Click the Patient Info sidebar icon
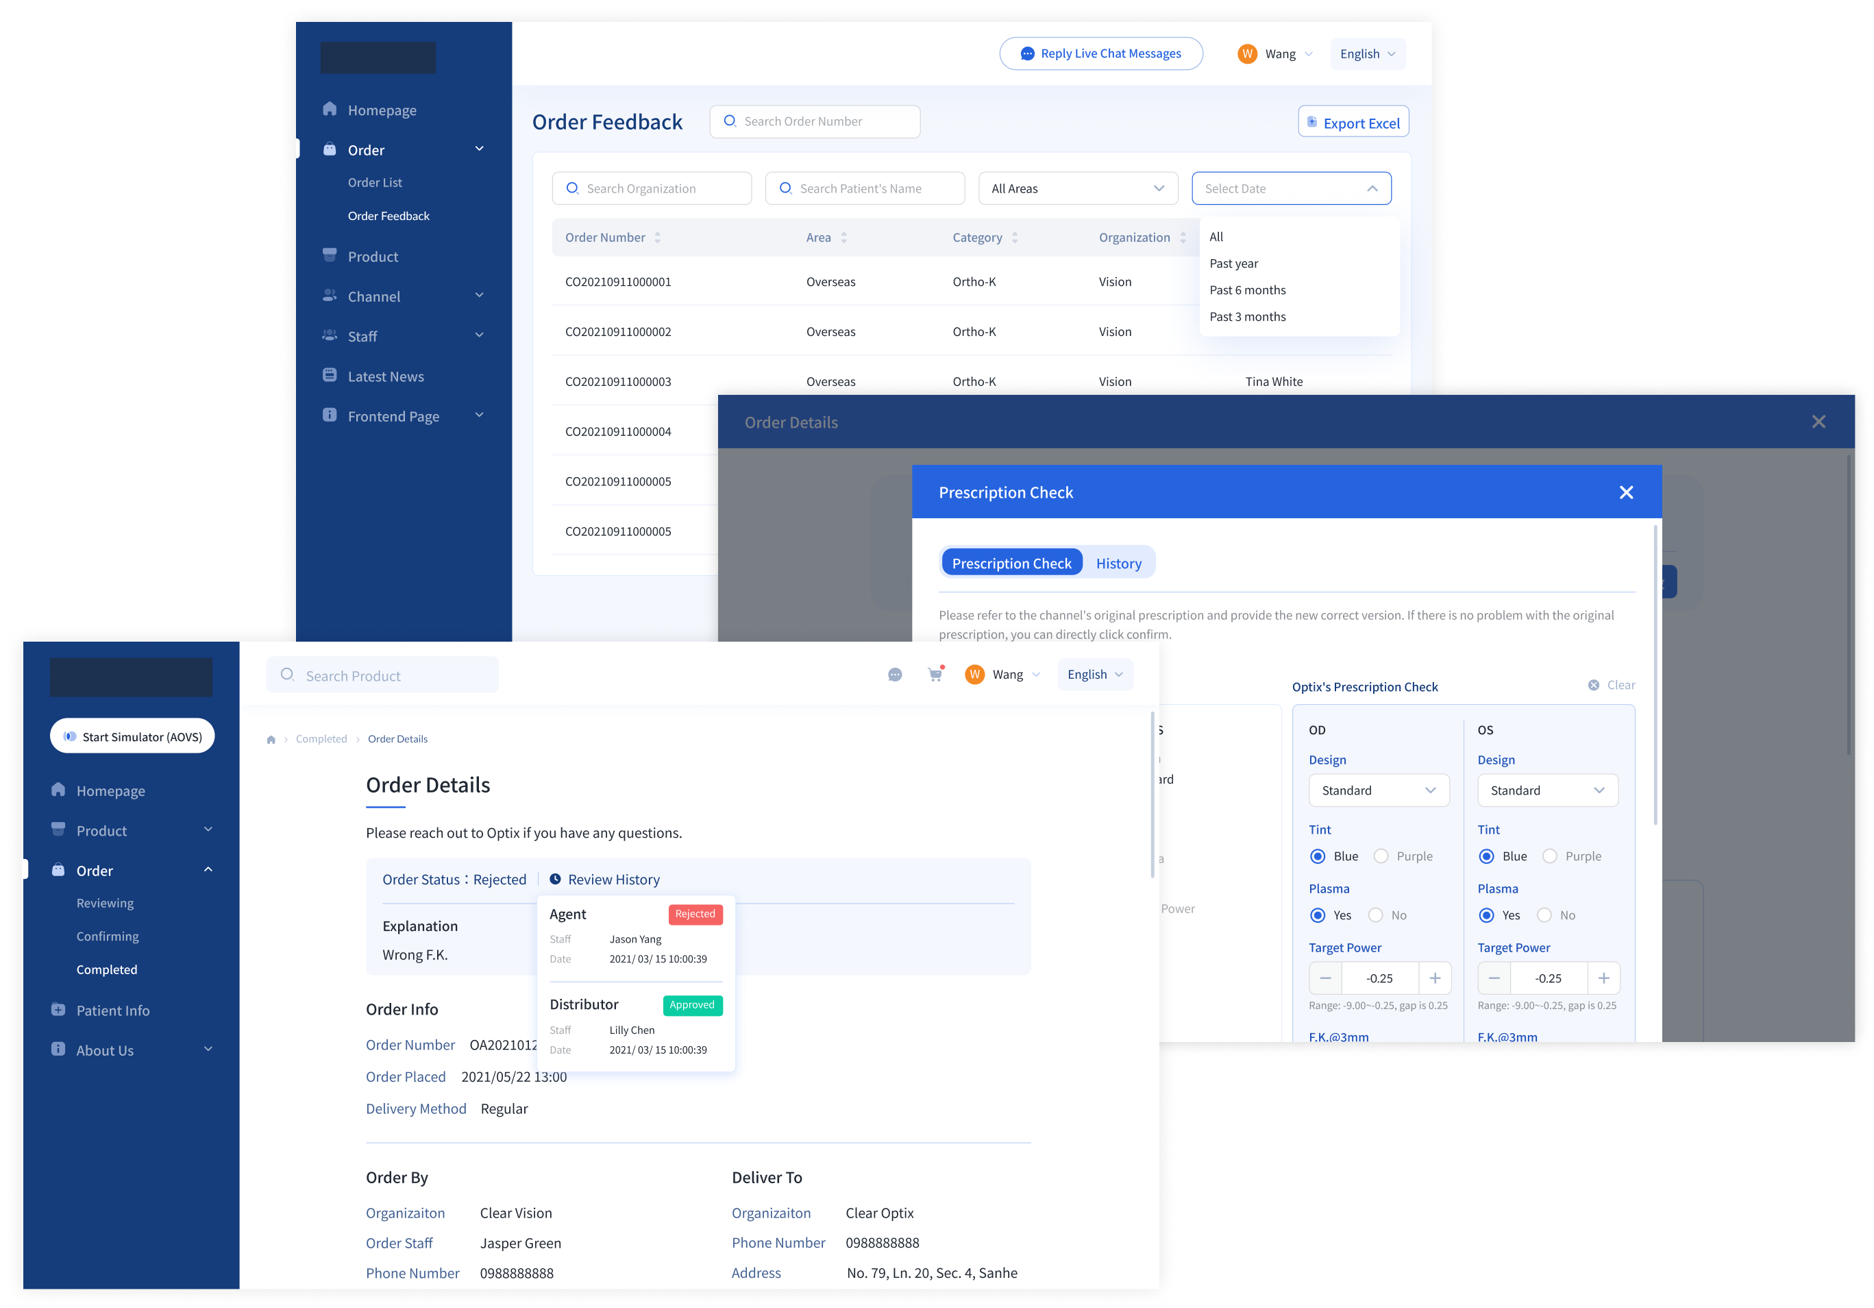Screen dimensions: 1874x1308 click(58, 1010)
